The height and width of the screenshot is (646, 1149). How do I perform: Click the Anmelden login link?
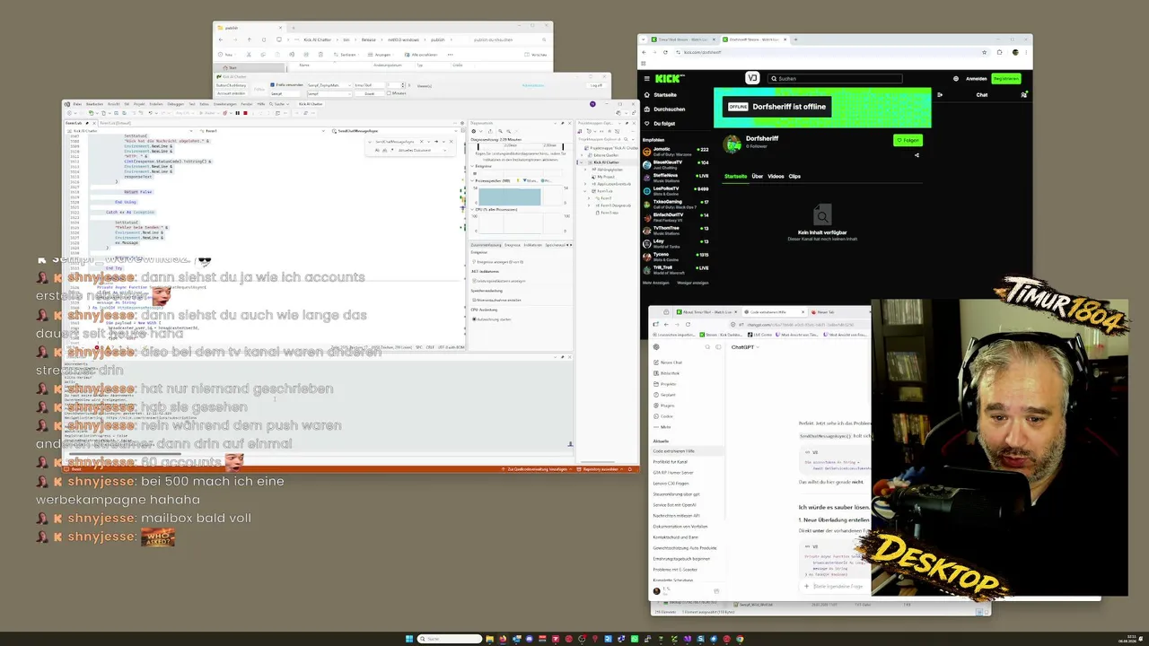pos(976,78)
